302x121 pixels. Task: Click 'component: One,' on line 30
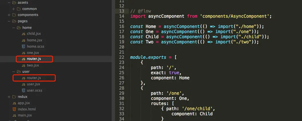pos(170,98)
